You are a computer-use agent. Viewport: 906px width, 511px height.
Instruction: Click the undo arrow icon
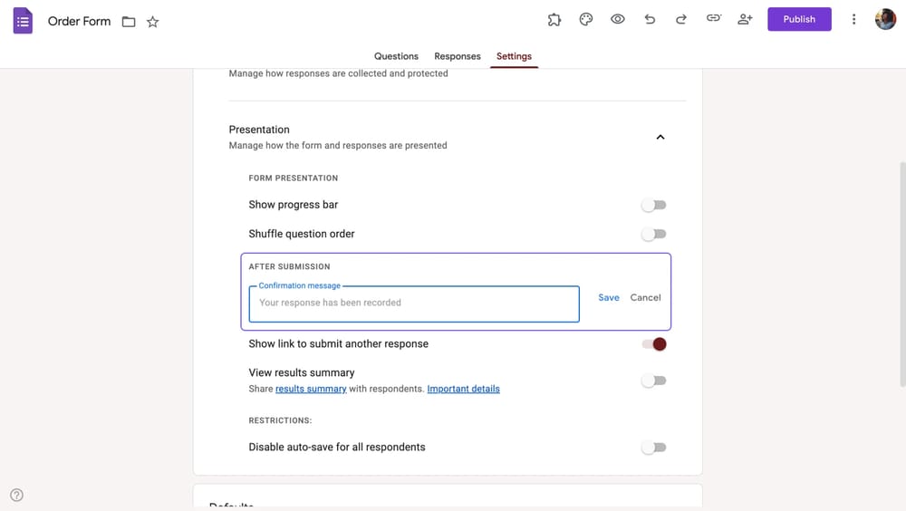(x=650, y=19)
